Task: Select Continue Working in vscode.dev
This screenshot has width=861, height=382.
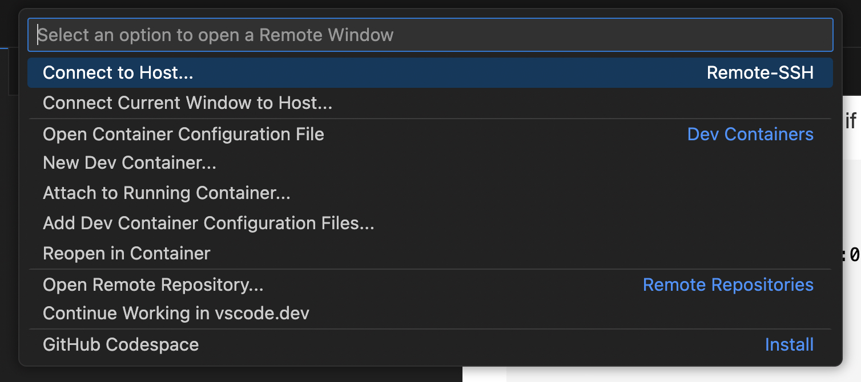Action: tap(176, 314)
